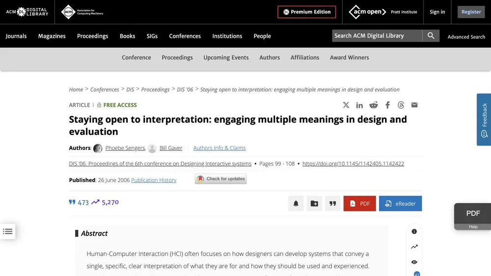This screenshot has width=491, height=276.
Task: Open the Institutions menu
Action: (x=227, y=36)
